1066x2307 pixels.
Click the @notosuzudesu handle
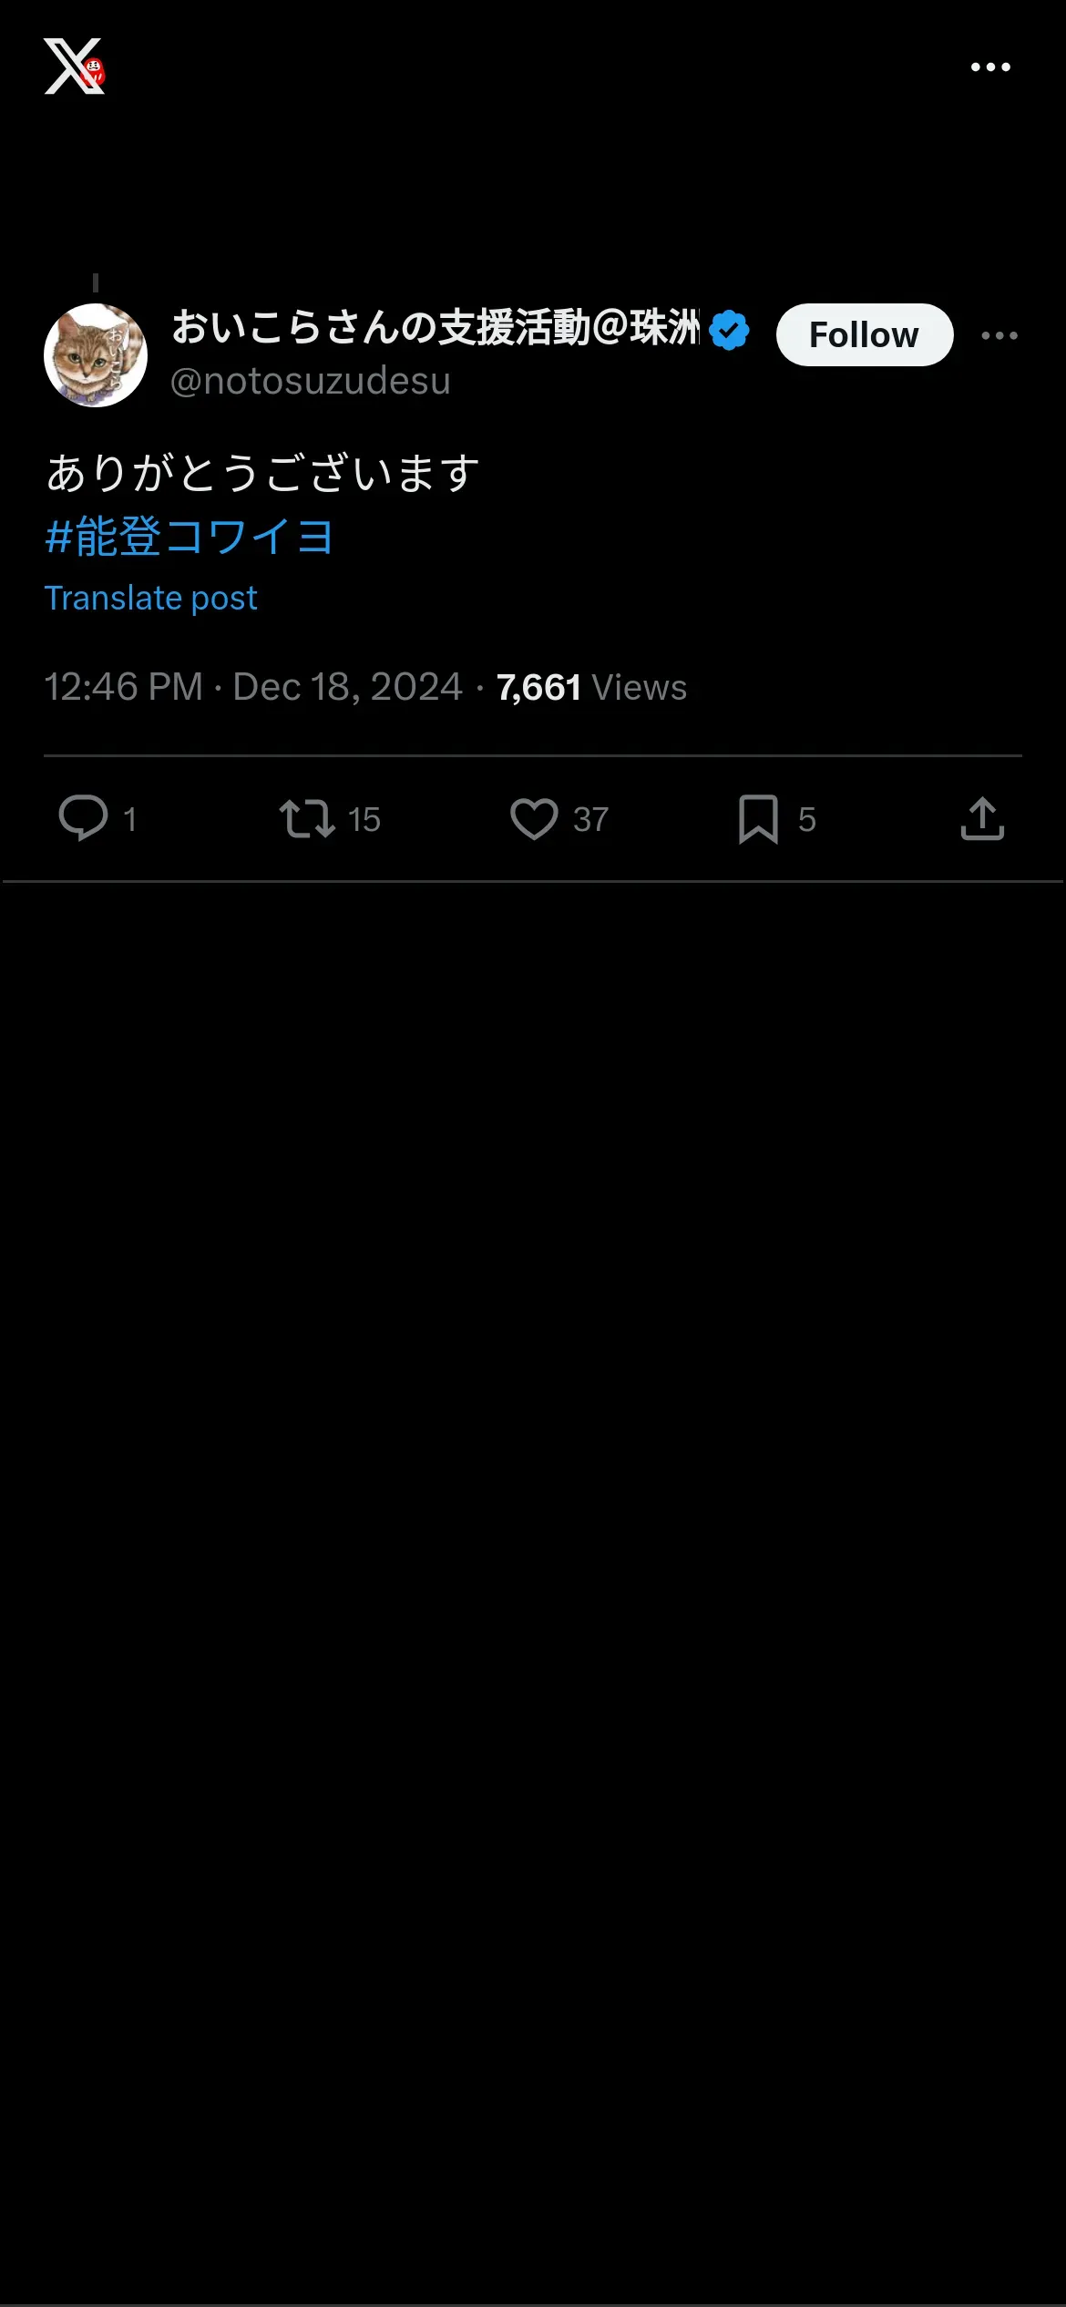click(311, 381)
